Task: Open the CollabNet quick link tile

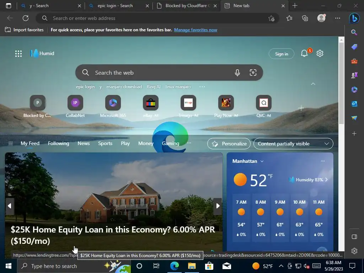Action: pyautogui.click(x=75, y=106)
